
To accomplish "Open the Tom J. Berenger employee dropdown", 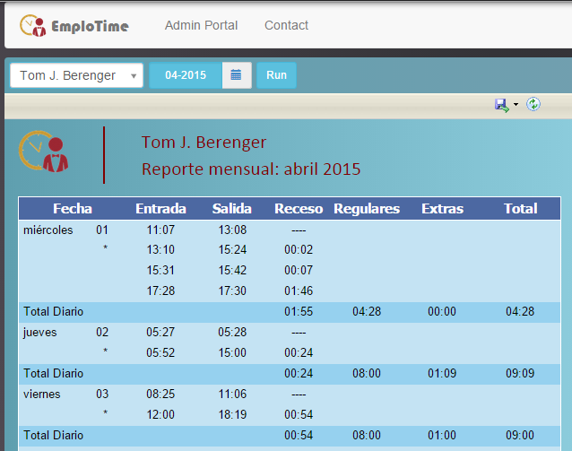I will (76, 75).
